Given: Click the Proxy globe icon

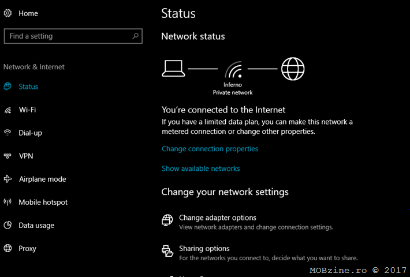Looking at the screenshot, I should 8,248.
